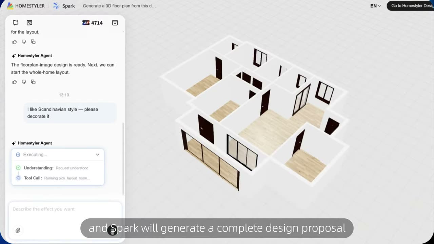Copy the 'for the layout.' reply
434x244 pixels.
pyautogui.click(x=33, y=42)
